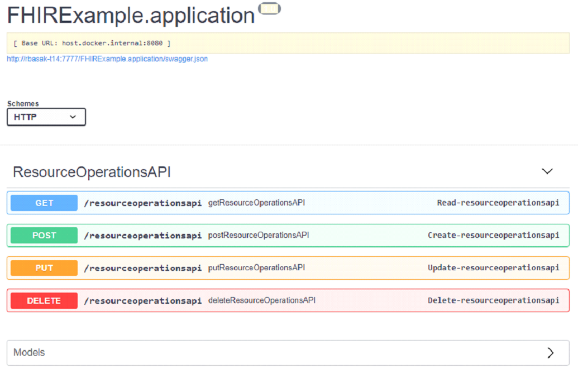This screenshot has height=378, width=578.
Task: Click the getResourceOperationsAPI operation summary
Action: point(256,203)
